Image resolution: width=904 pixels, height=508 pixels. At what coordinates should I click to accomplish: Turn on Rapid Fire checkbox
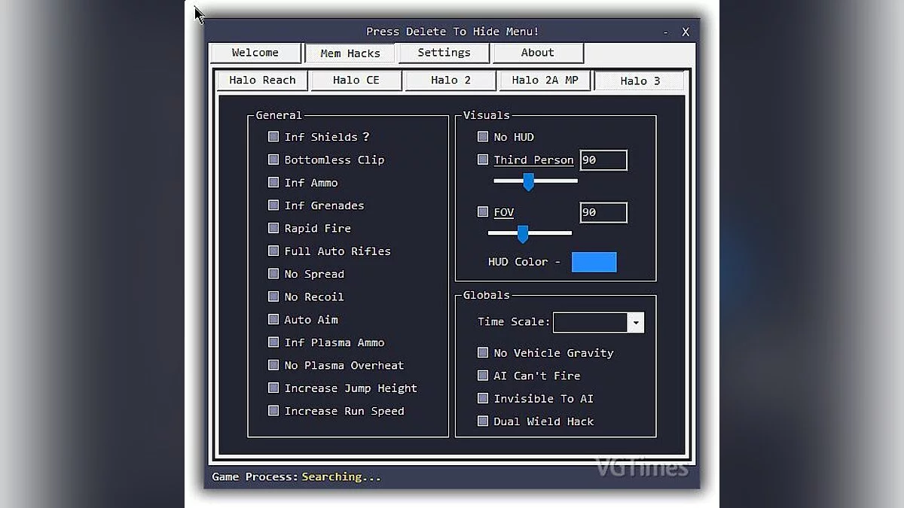click(x=273, y=228)
